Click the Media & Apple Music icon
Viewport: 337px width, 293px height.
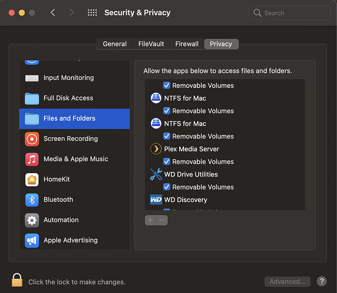pos(32,159)
